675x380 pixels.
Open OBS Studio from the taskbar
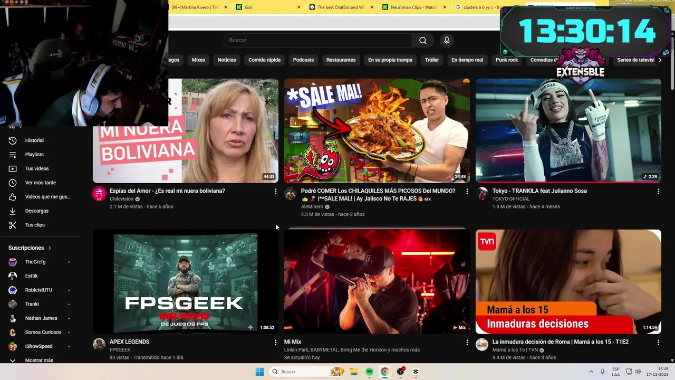[x=400, y=372]
